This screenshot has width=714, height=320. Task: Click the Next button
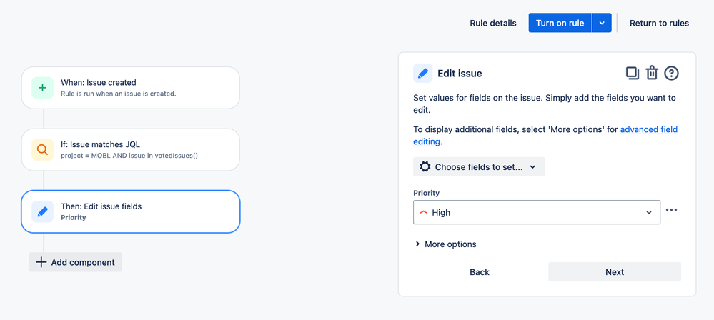(x=614, y=272)
